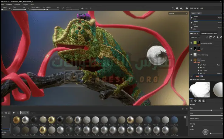Click the camera icon in viewport toolbar
The width and height of the screenshot is (224, 139).
[182, 8]
